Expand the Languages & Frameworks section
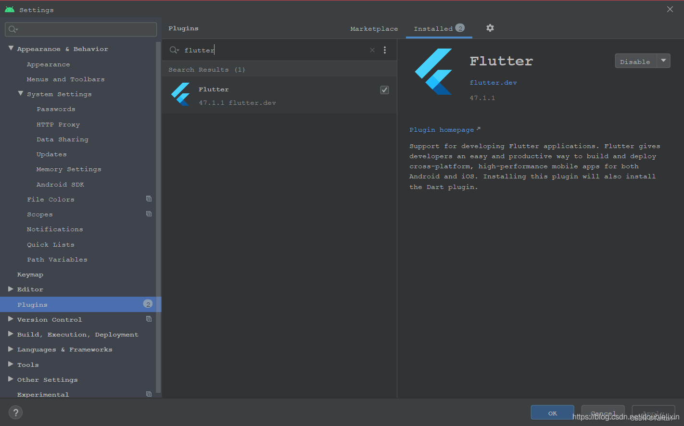This screenshot has height=426, width=684. [11, 349]
